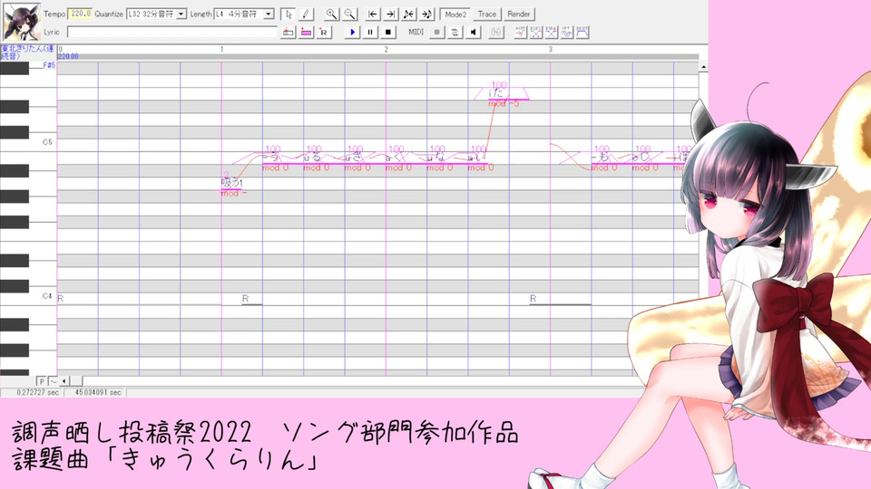Click the Lyric input field
Screen dimensions: 871x489
[x=172, y=33]
